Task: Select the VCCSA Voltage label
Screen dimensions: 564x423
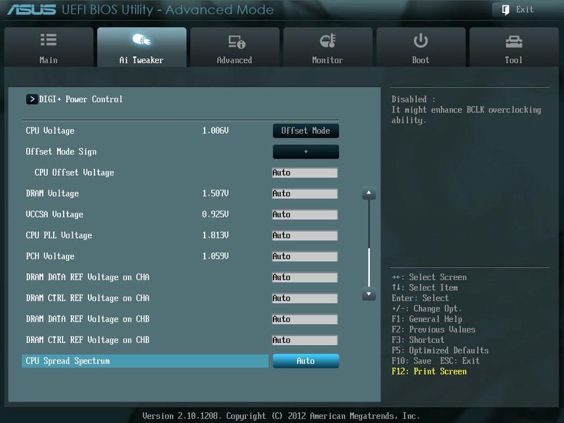Action: coord(54,214)
